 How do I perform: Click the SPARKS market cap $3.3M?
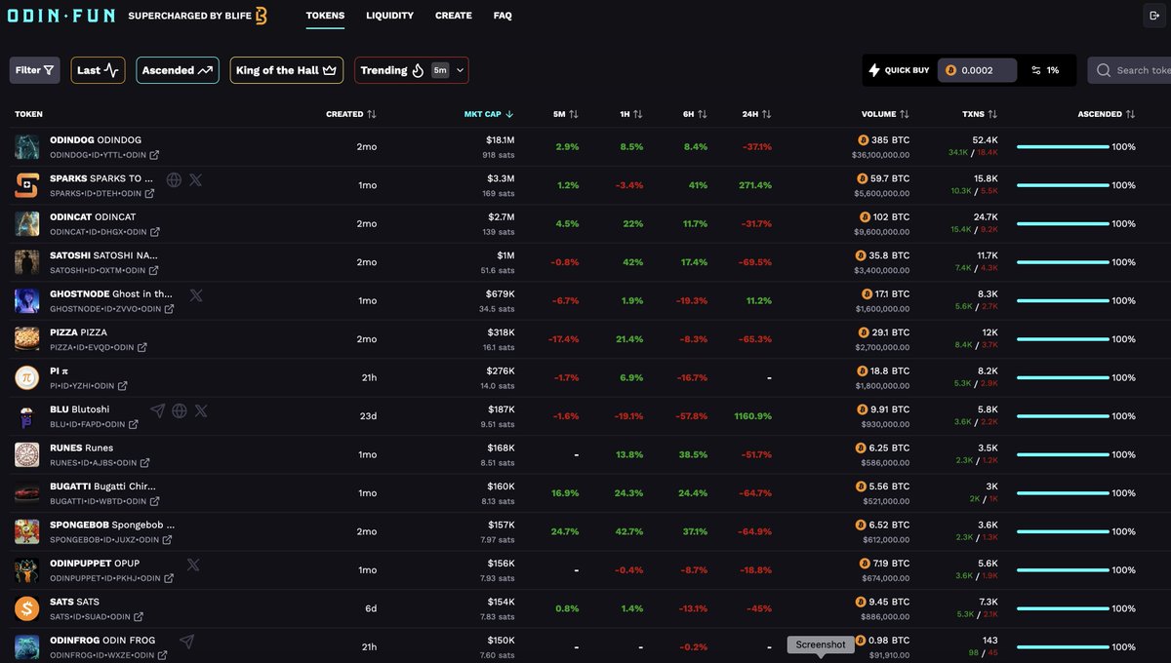(x=500, y=179)
